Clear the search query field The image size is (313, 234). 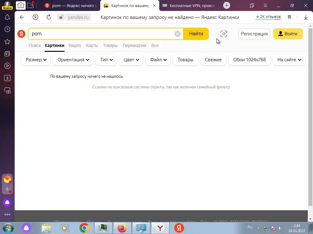178,34
